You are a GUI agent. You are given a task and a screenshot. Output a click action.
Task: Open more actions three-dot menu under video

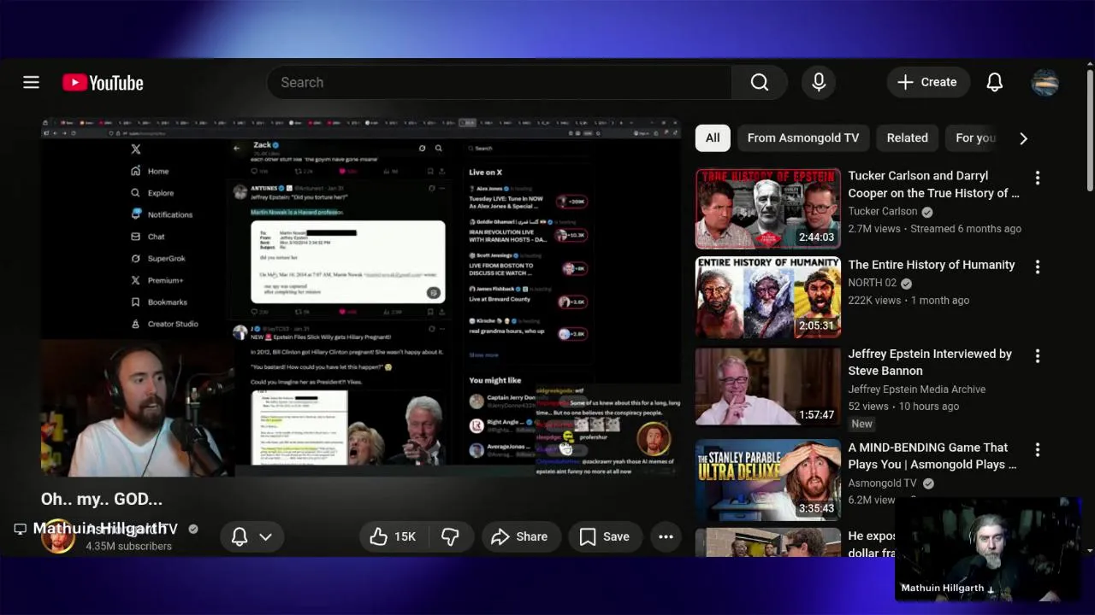[x=666, y=536]
